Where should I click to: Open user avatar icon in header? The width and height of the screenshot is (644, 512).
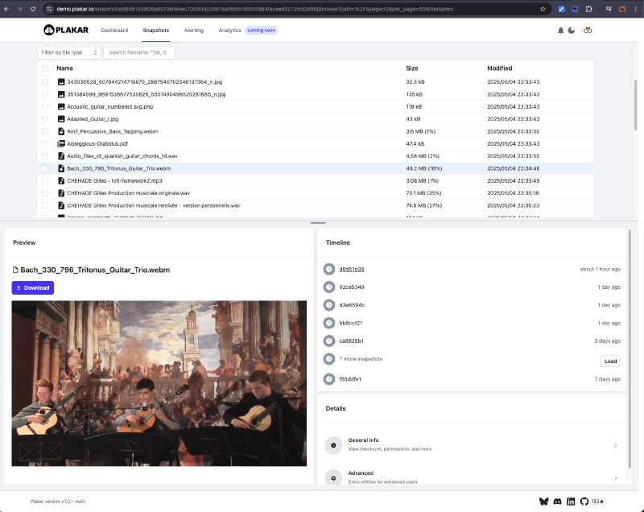[588, 31]
